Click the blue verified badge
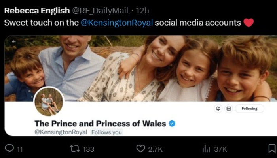 coord(172,124)
